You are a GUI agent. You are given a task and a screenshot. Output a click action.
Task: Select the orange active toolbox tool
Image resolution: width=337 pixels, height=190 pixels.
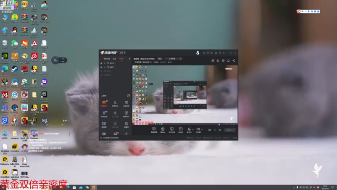pyautogui.click(x=104, y=103)
